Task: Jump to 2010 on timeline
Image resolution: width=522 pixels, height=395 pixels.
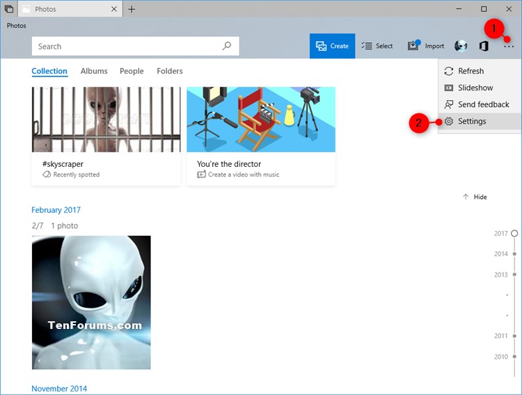Action: click(505, 356)
